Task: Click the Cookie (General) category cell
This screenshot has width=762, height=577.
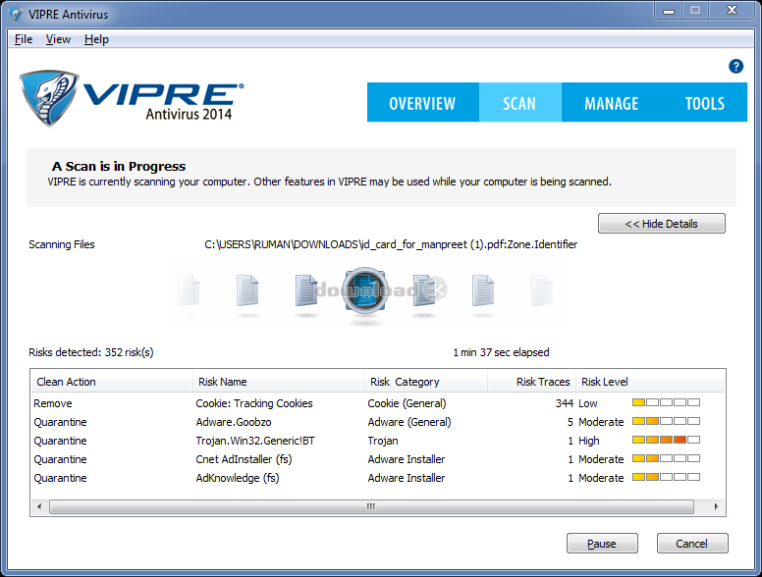Action: click(407, 403)
